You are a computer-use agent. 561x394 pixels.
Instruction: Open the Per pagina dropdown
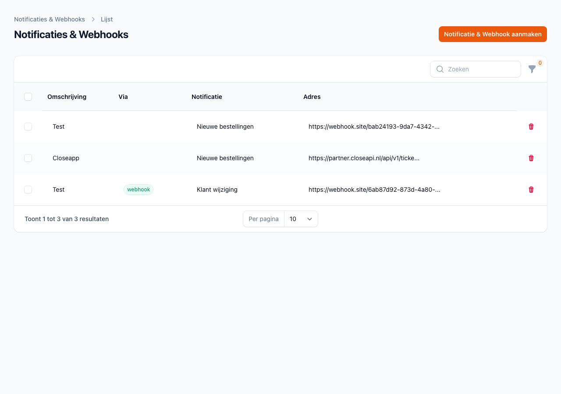[x=301, y=219]
